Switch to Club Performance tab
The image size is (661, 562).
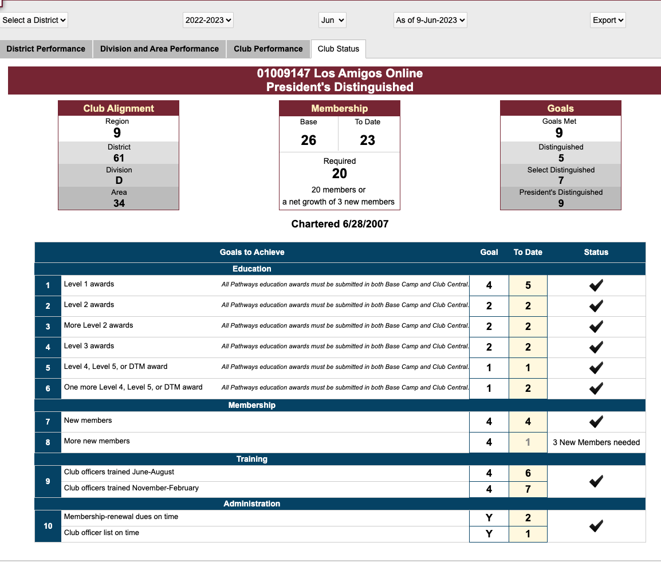click(268, 49)
